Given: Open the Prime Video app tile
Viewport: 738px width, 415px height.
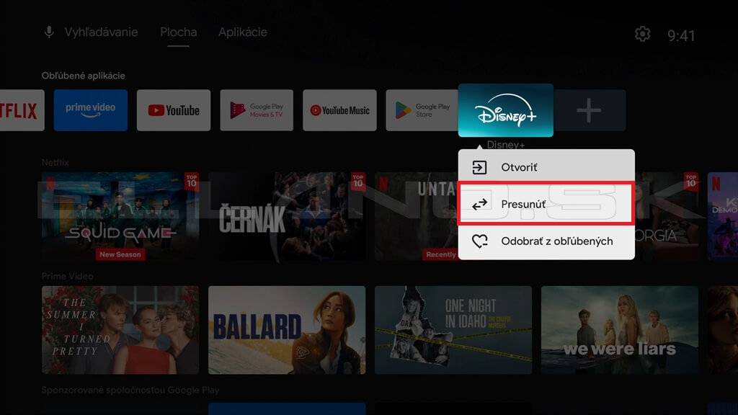Looking at the screenshot, I should 91,110.
